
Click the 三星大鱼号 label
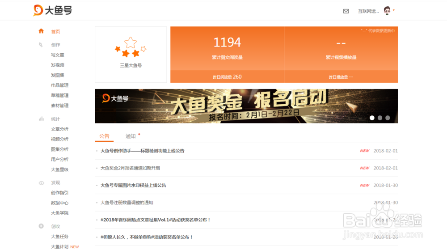pyautogui.click(x=131, y=65)
